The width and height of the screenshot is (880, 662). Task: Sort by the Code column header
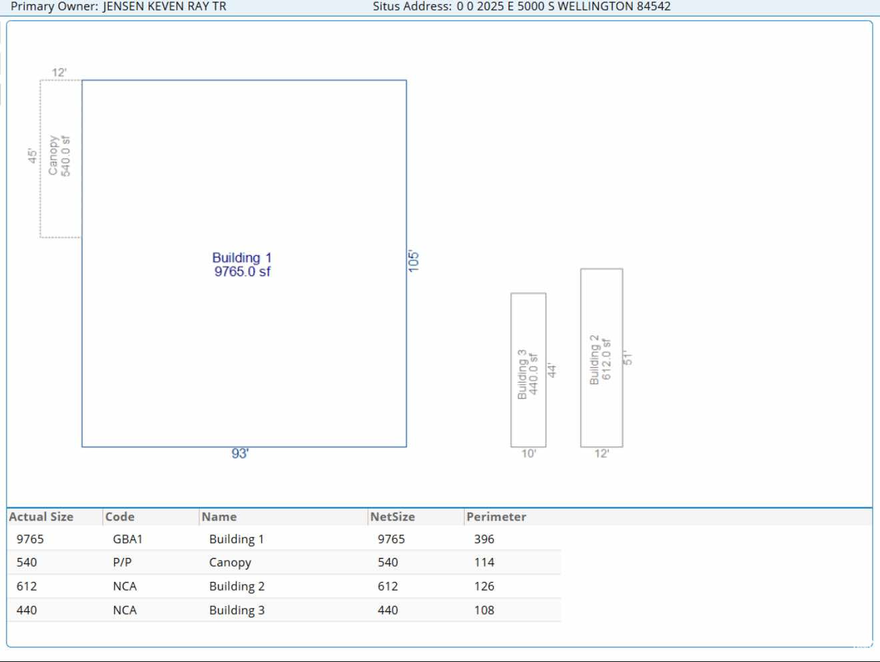coord(120,517)
